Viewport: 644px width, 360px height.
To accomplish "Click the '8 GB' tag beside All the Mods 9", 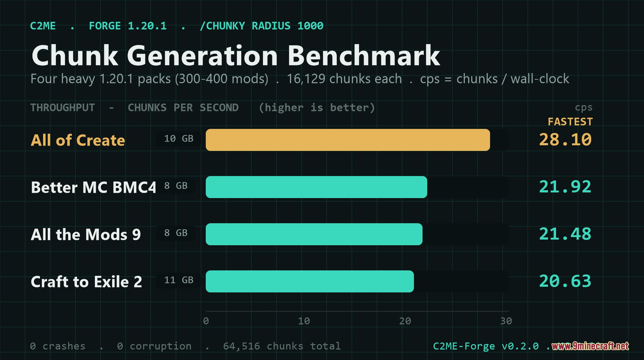I will 176,233.
